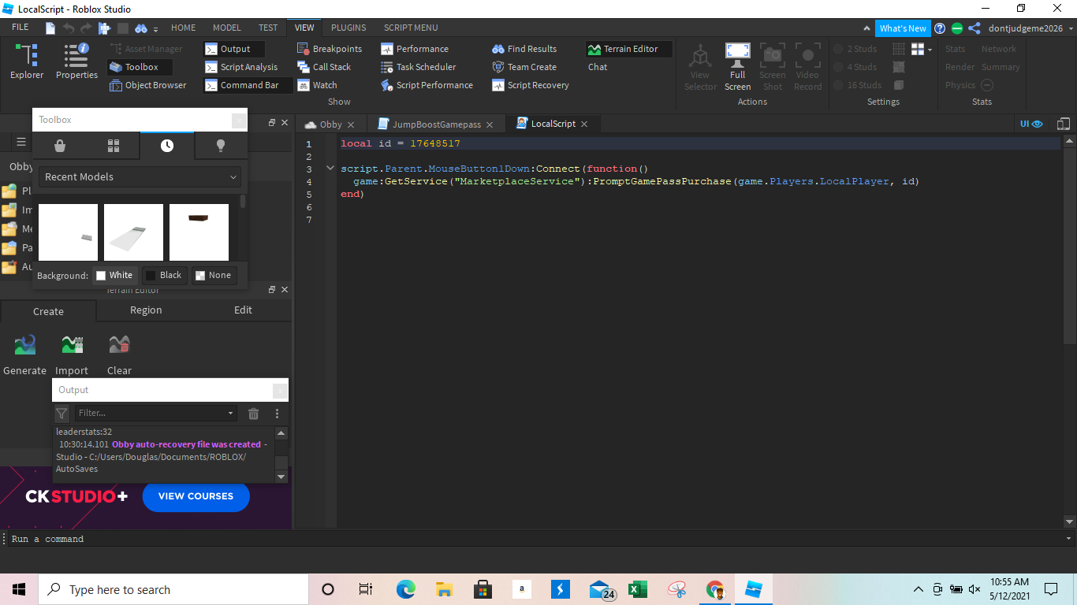Click the new file icon in quick access bar
The height and width of the screenshot is (605, 1077).
pos(50,28)
